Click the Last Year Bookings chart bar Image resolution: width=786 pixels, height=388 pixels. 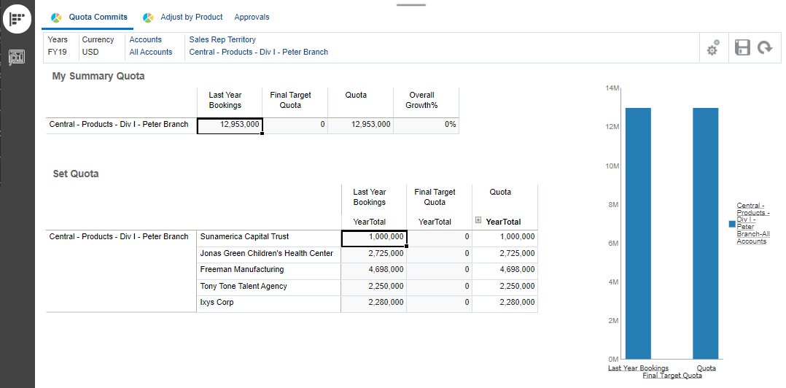coord(638,233)
